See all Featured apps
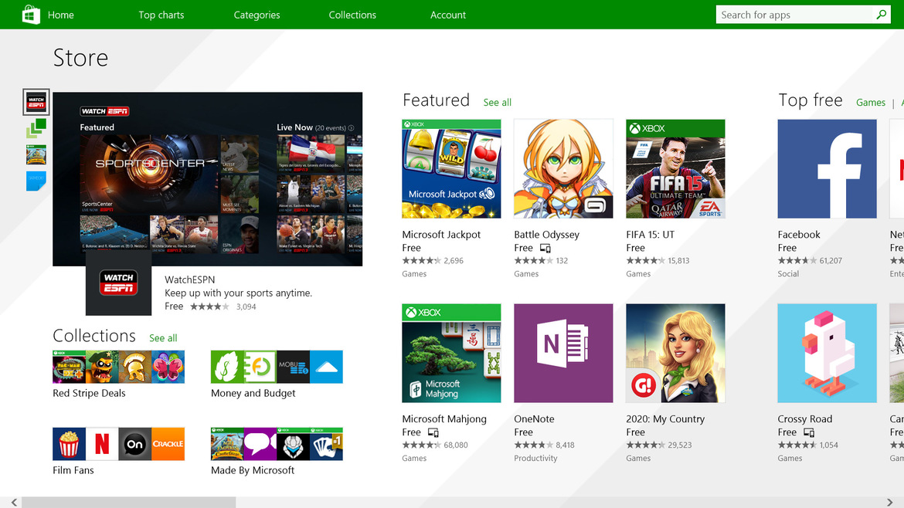 497,103
